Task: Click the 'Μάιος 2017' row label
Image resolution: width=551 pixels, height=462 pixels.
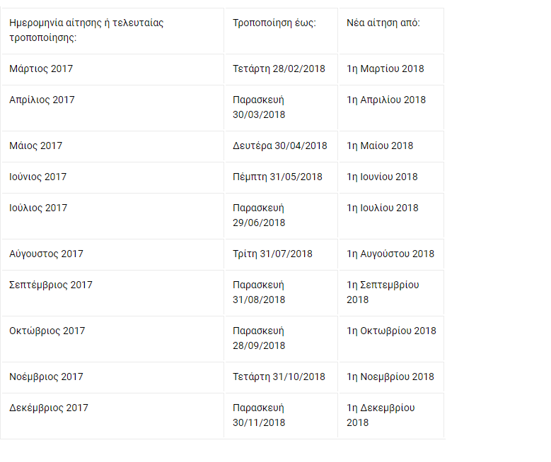Action: [36, 146]
